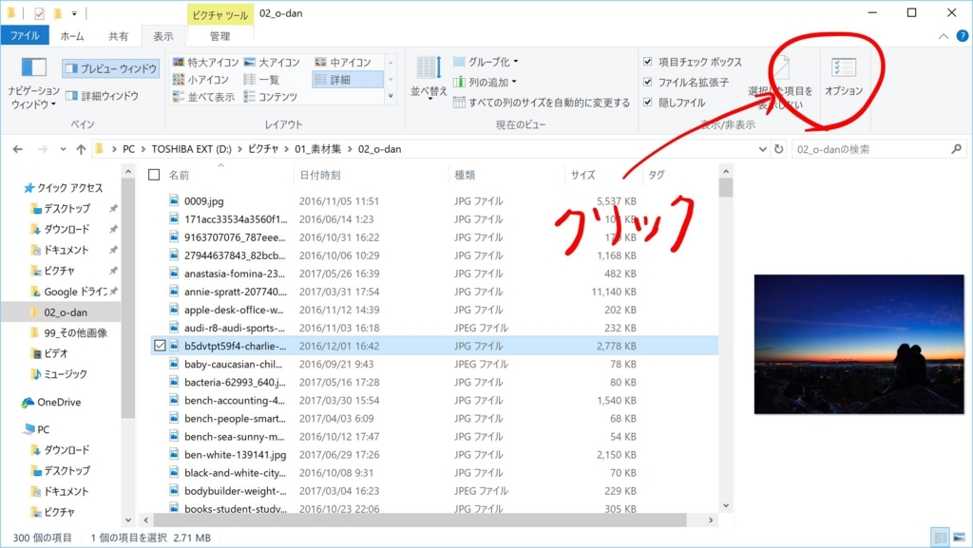Expand the address bar history dropdown
Screen dimensions: 973x548
(763, 149)
